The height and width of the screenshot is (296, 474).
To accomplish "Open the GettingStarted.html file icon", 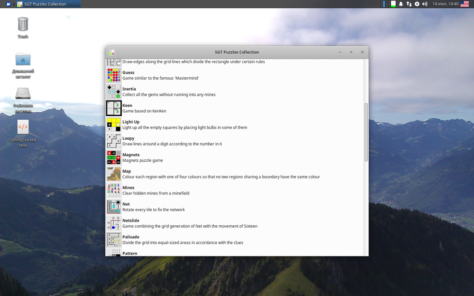I will coord(23,127).
